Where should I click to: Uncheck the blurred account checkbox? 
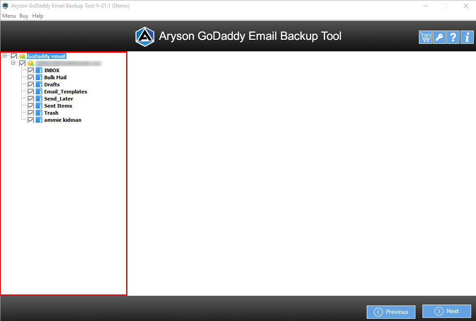pyautogui.click(x=23, y=63)
